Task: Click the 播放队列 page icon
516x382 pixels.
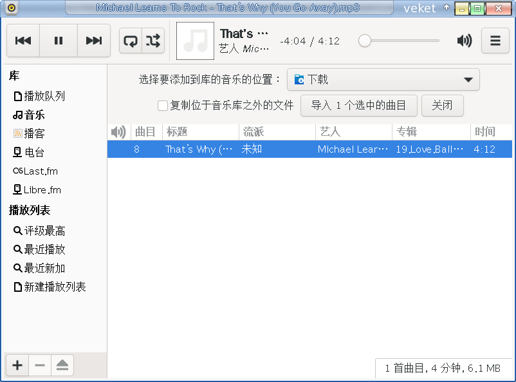Action: coord(18,96)
